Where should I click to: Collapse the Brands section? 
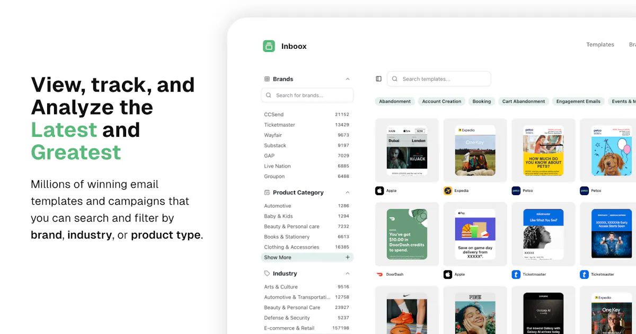(x=348, y=79)
